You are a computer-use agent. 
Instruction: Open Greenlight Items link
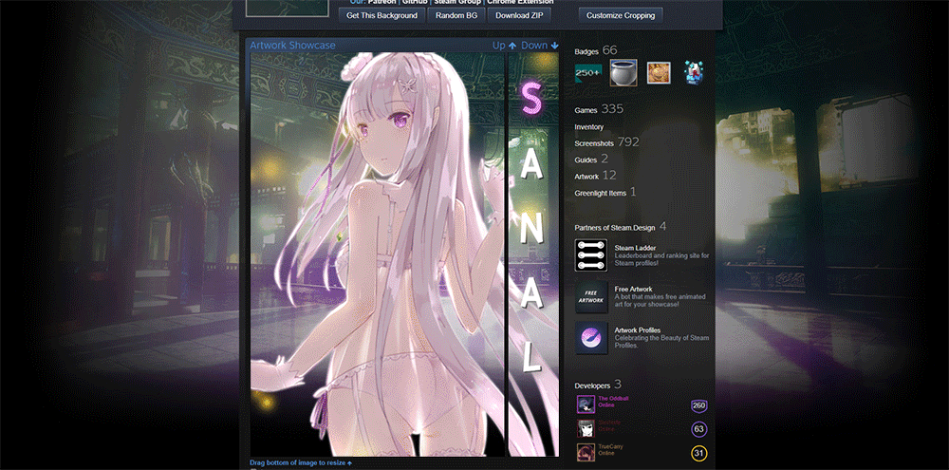point(605,193)
